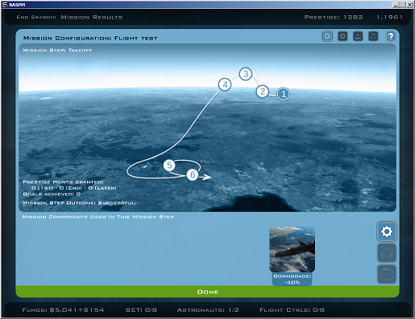
Task: Click the green Done button
Action: tap(207, 292)
